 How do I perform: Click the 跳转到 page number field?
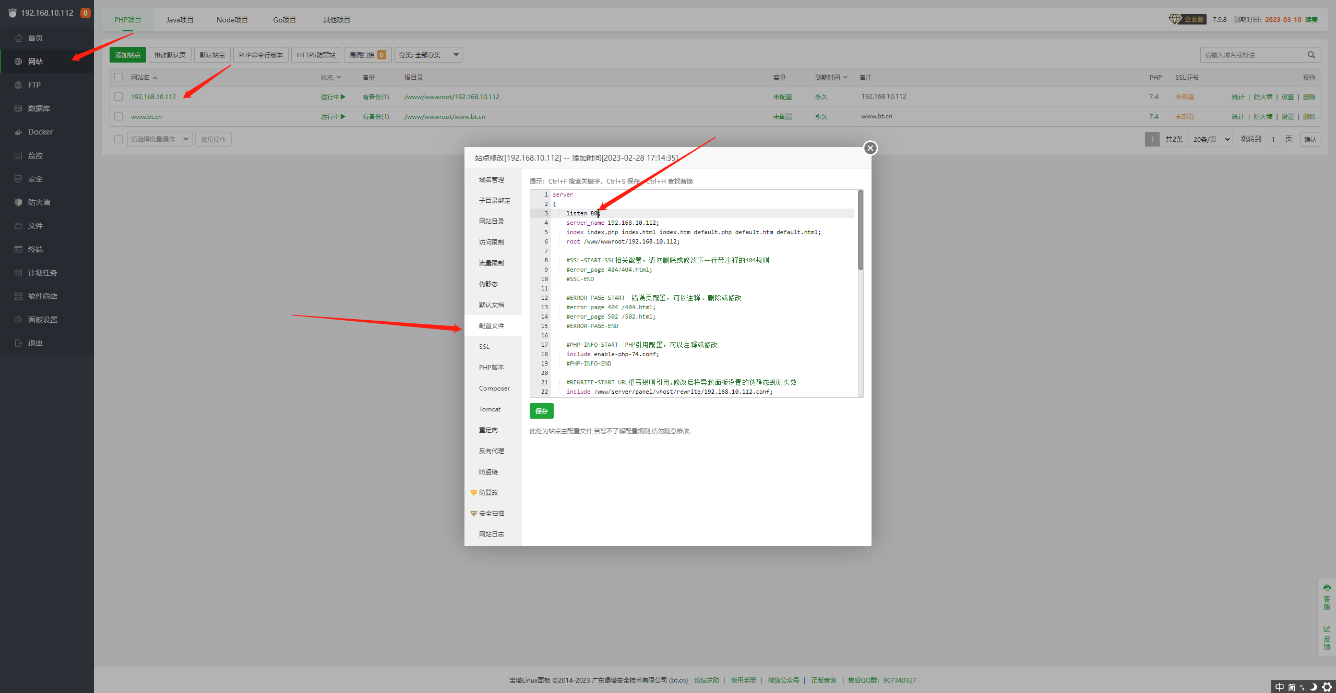(x=1273, y=139)
